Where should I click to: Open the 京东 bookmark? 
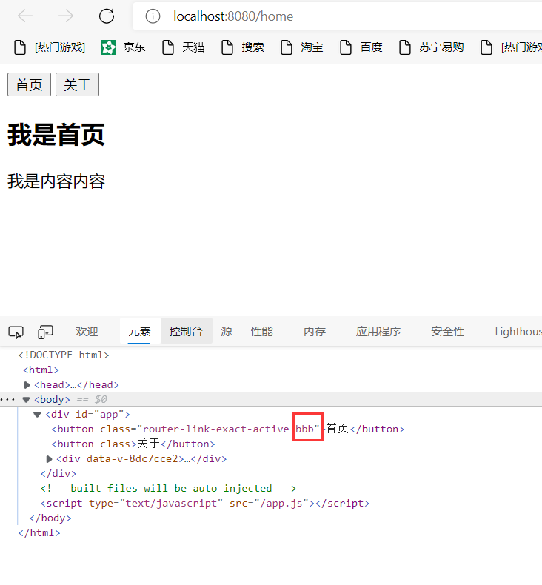tap(123, 47)
